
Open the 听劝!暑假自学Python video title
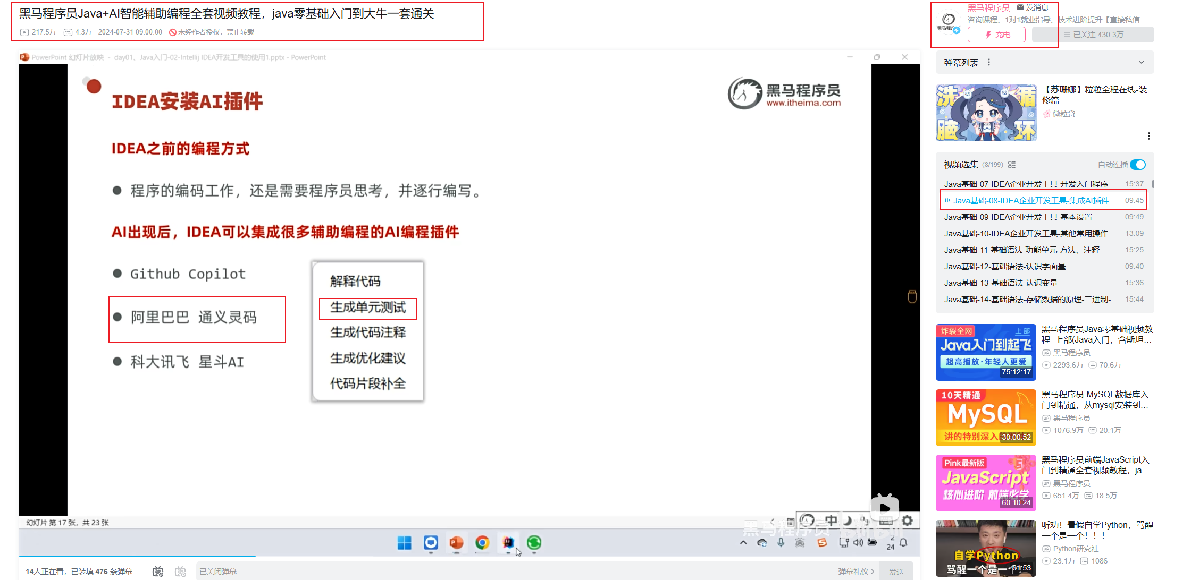pos(1097,530)
